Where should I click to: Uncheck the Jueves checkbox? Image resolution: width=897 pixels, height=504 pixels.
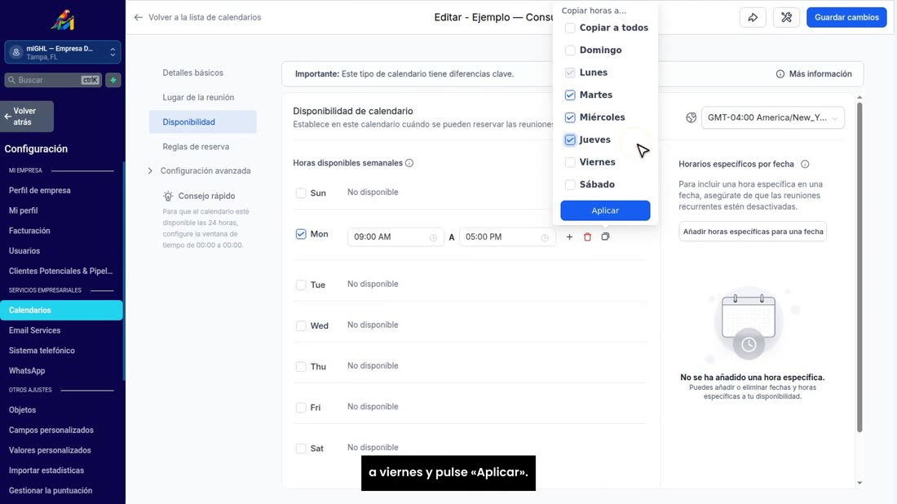coord(570,139)
